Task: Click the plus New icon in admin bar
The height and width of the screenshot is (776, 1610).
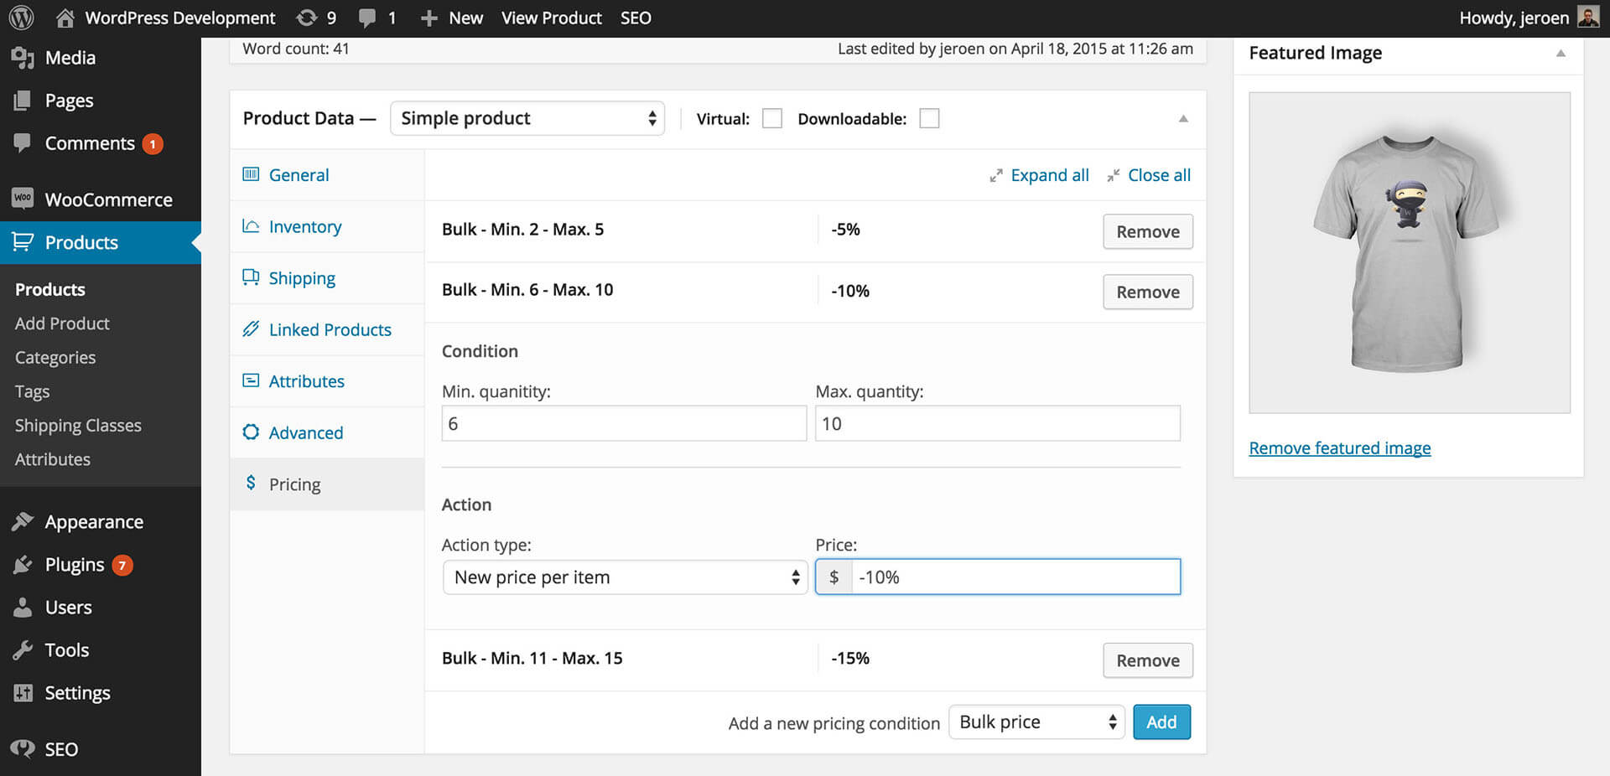Action: [x=428, y=18]
